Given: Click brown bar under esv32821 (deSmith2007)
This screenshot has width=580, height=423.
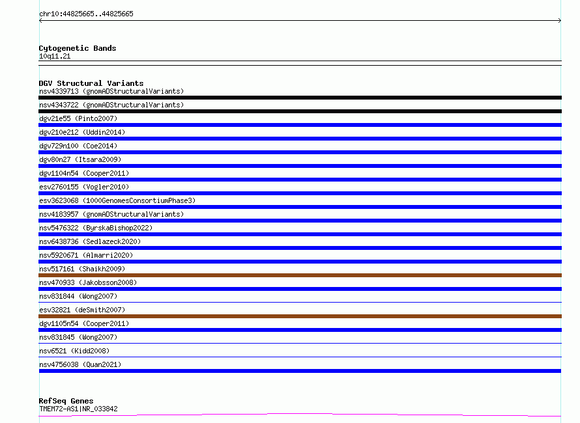Looking at the screenshot, I should (x=300, y=316).
